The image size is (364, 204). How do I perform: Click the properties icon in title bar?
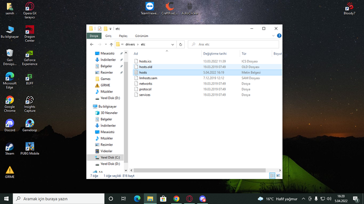coord(100,29)
